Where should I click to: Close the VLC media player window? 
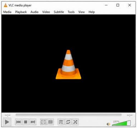pyautogui.click(x=130, y=5)
